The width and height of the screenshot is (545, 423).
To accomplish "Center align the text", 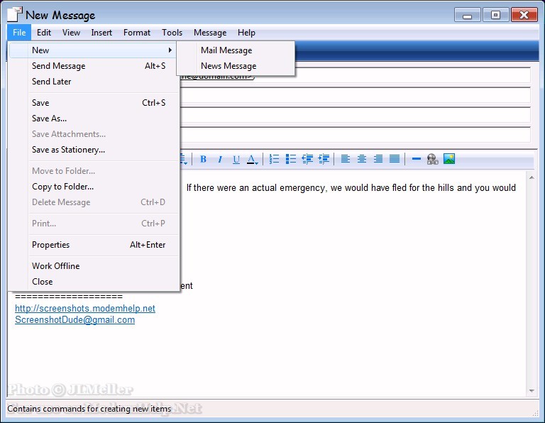I will 362,159.
